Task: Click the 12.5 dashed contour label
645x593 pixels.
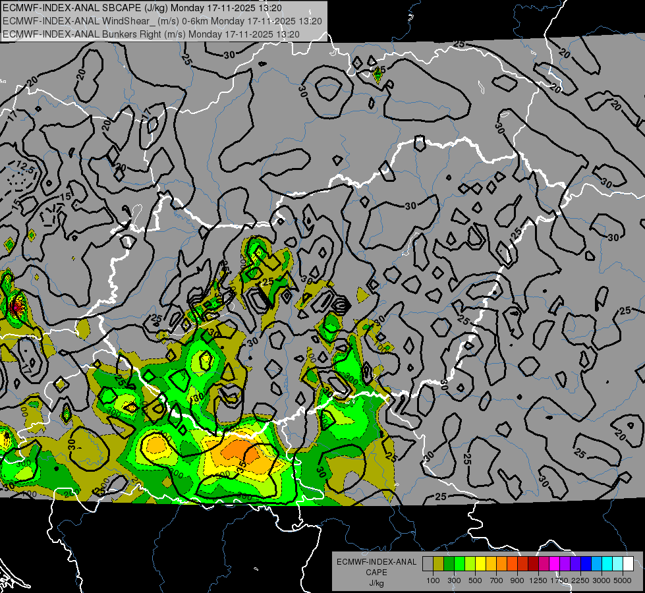Action: click(x=26, y=167)
